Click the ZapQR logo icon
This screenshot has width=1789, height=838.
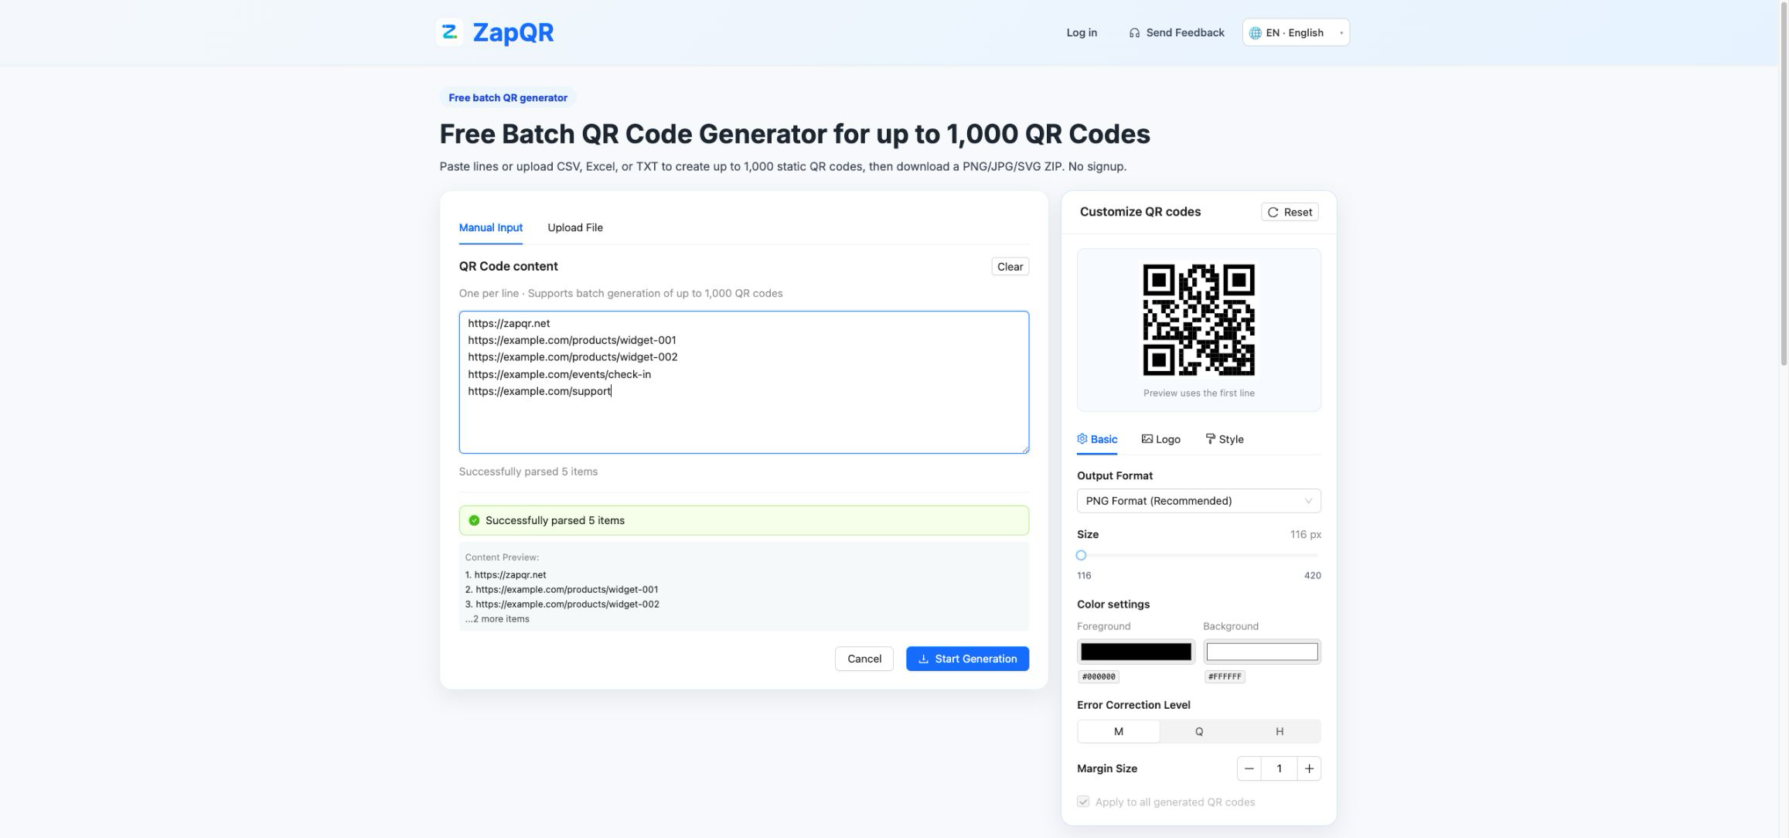450,32
